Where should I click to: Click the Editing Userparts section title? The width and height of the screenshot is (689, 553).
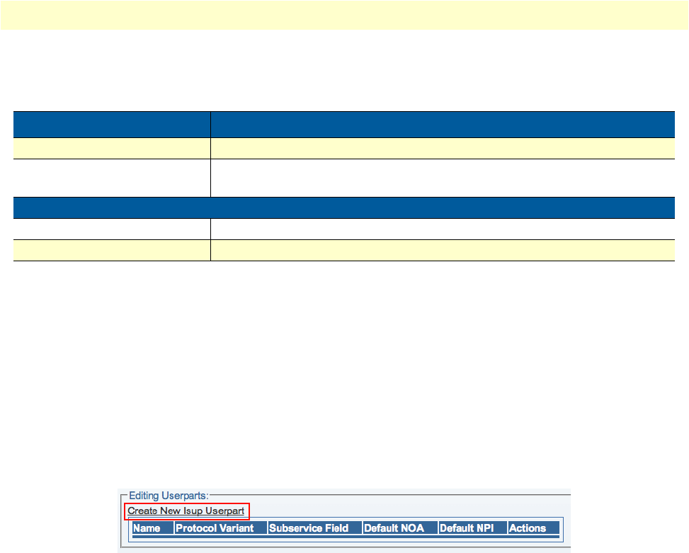pyautogui.click(x=169, y=496)
